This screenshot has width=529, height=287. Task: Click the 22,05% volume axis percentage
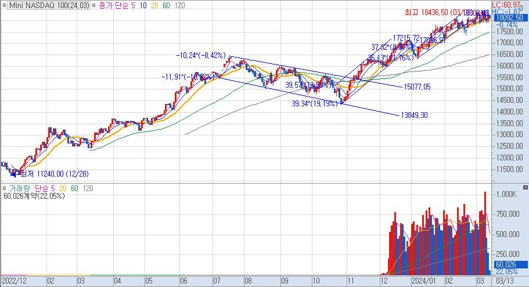click(507, 271)
